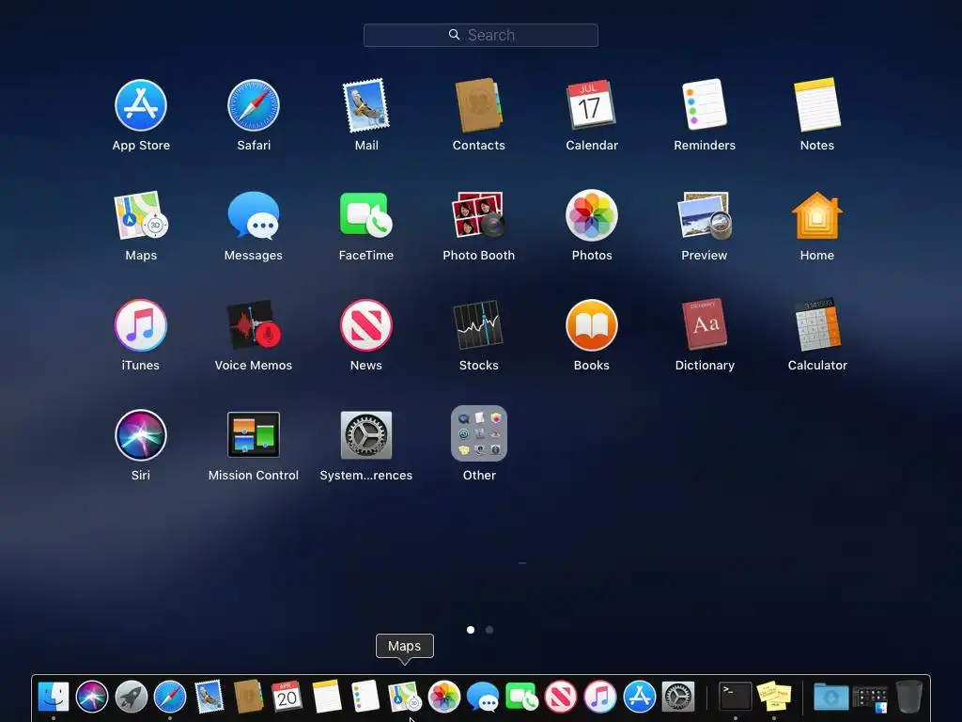This screenshot has width=962, height=722.
Task: Open Downloads folder stack in Dock
Action: (831, 697)
